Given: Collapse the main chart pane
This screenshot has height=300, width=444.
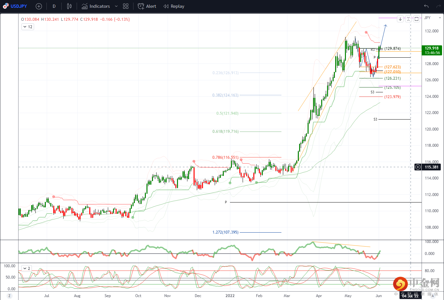Looking at the screenshot, I should [x=408, y=19].
